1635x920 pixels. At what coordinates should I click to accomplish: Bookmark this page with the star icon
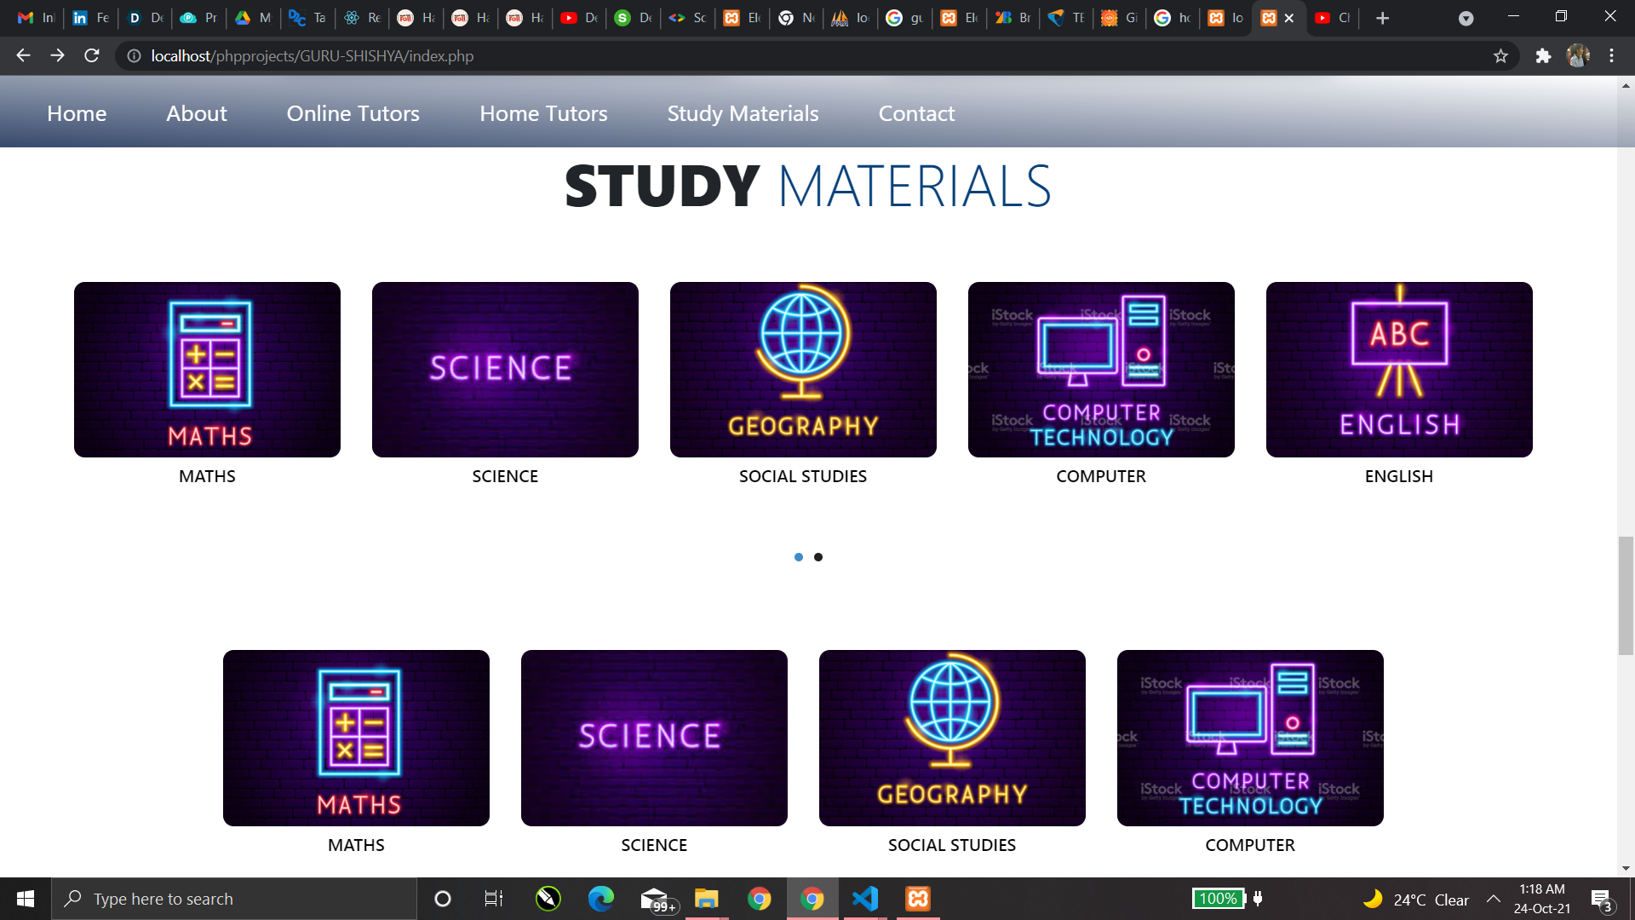[x=1500, y=56]
